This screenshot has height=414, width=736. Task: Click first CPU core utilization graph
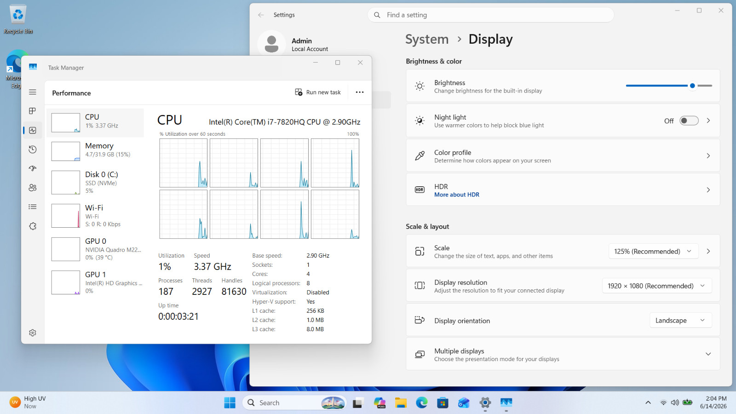pos(184,163)
